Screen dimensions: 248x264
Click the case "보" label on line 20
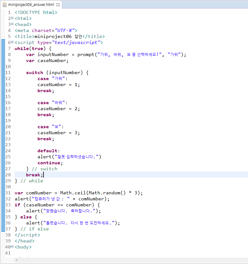(x=50, y=127)
